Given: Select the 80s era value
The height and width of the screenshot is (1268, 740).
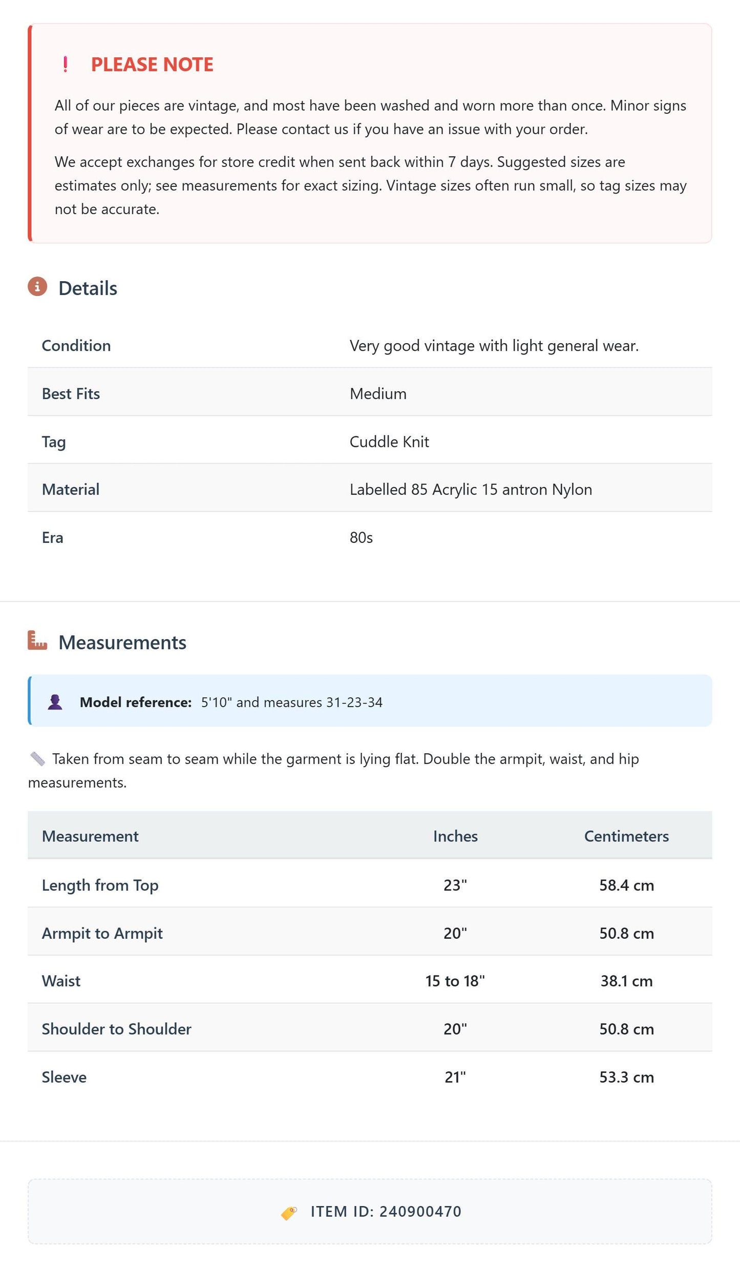Looking at the screenshot, I should [x=361, y=538].
